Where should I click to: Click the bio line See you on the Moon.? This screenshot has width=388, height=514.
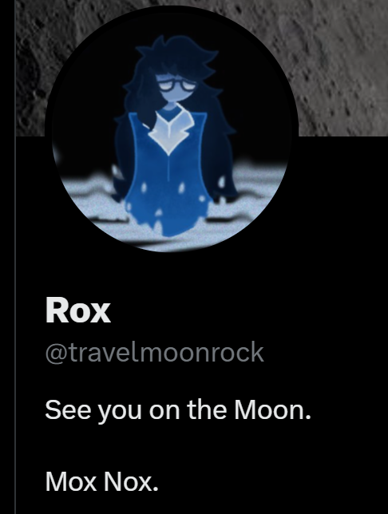coord(178,409)
